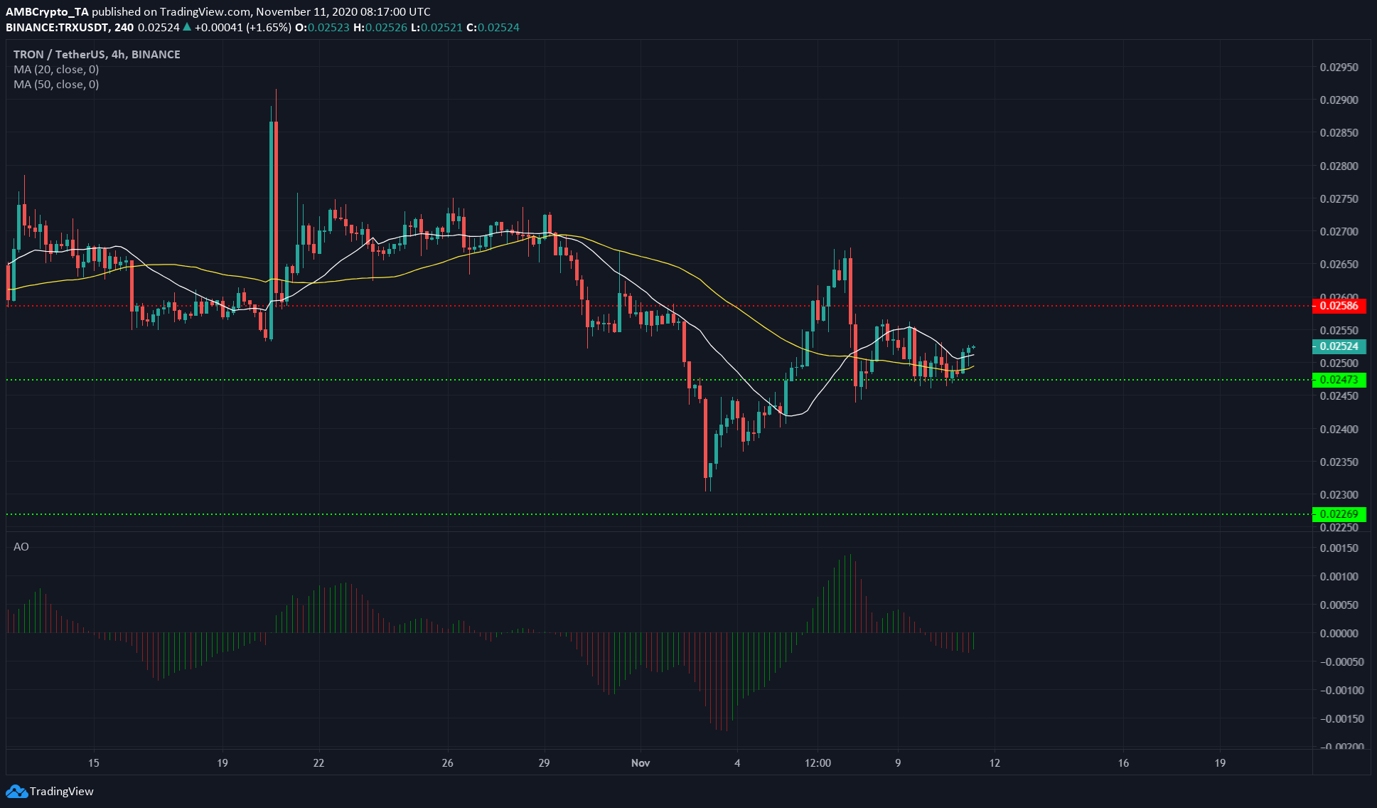
Task: Click the green 0.02269 support label
Action: tap(1339, 514)
